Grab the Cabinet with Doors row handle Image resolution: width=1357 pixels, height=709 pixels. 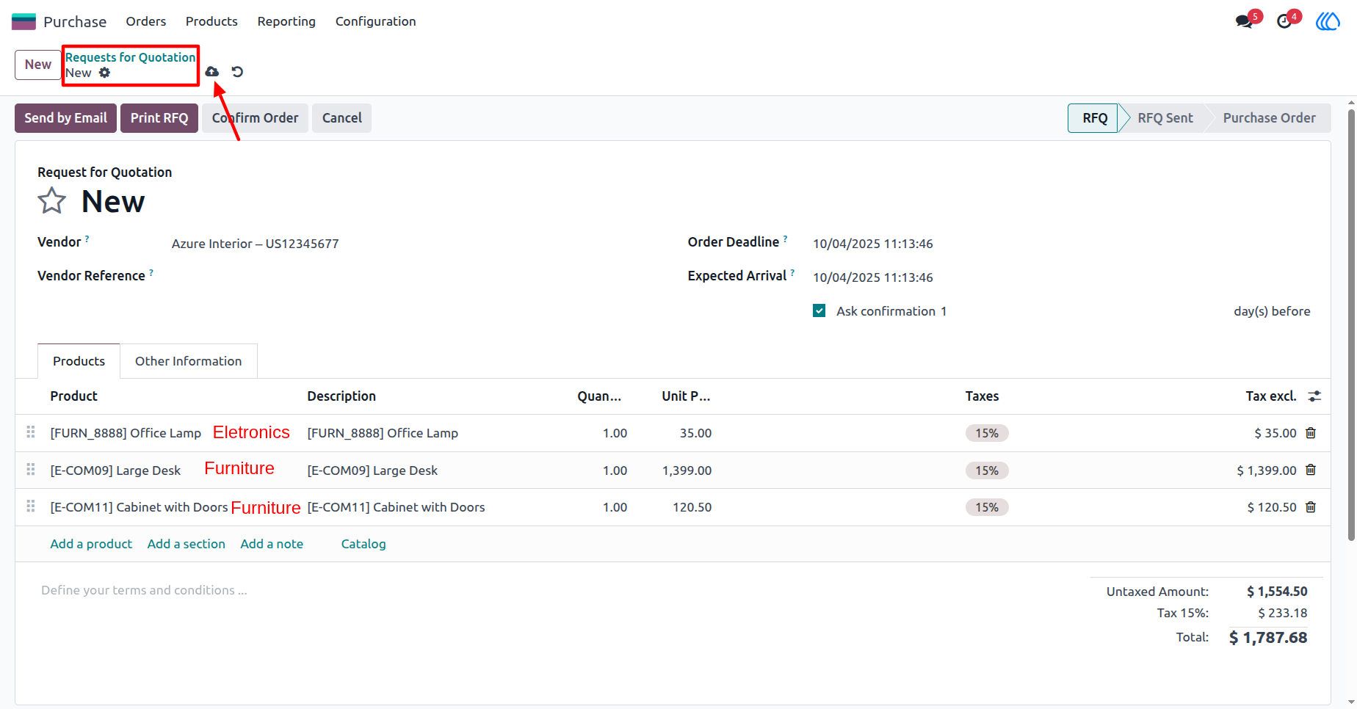pos(31,506)
